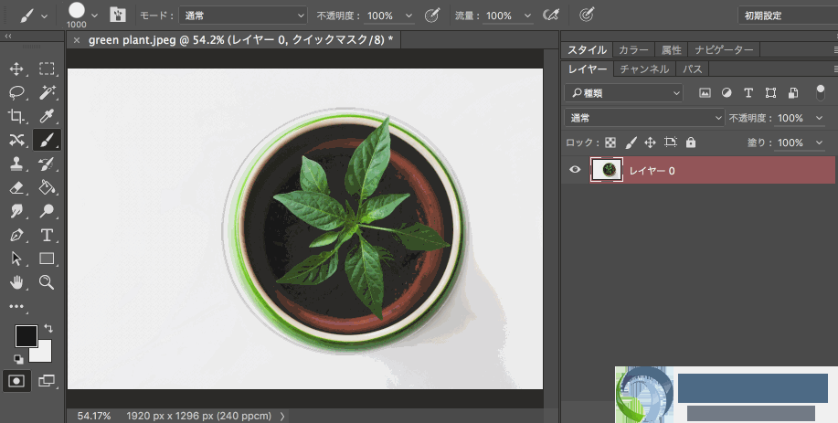838x423 pixels.
Task: Select the Dodge tool
Action: [x=47, y=211]
